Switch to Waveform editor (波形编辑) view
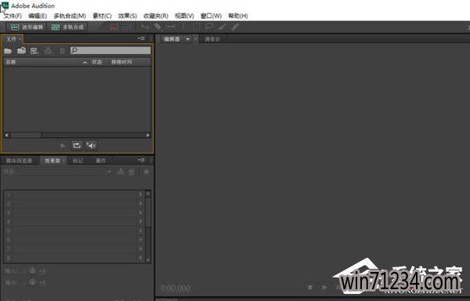 pos(27,27)
